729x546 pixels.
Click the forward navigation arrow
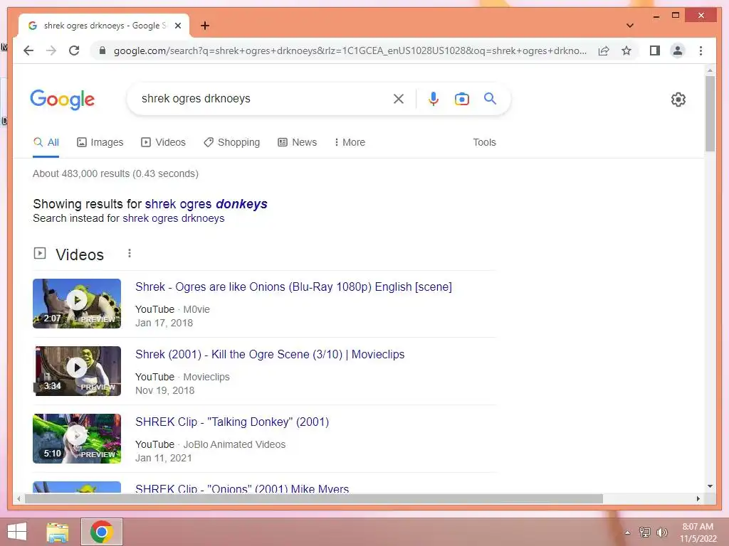pyautogui.click(x=51, y=50)
